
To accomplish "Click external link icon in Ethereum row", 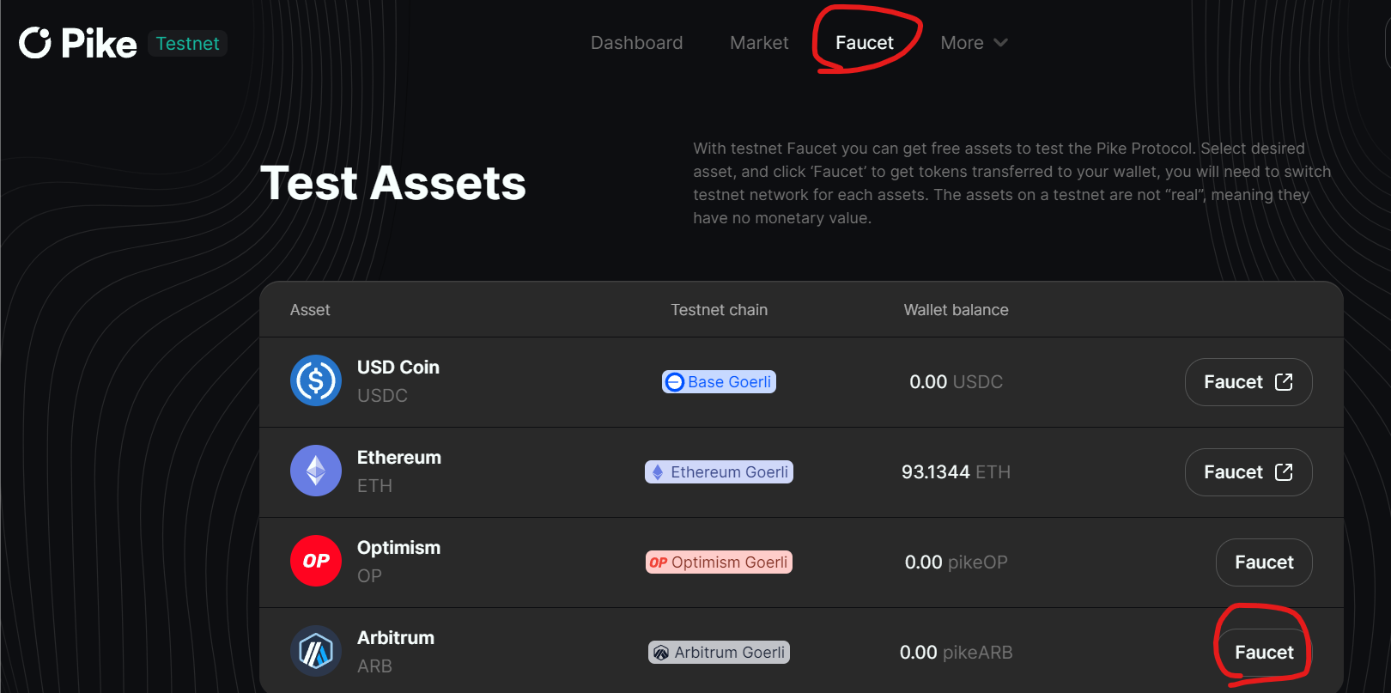I will (x=1284, y=471).
